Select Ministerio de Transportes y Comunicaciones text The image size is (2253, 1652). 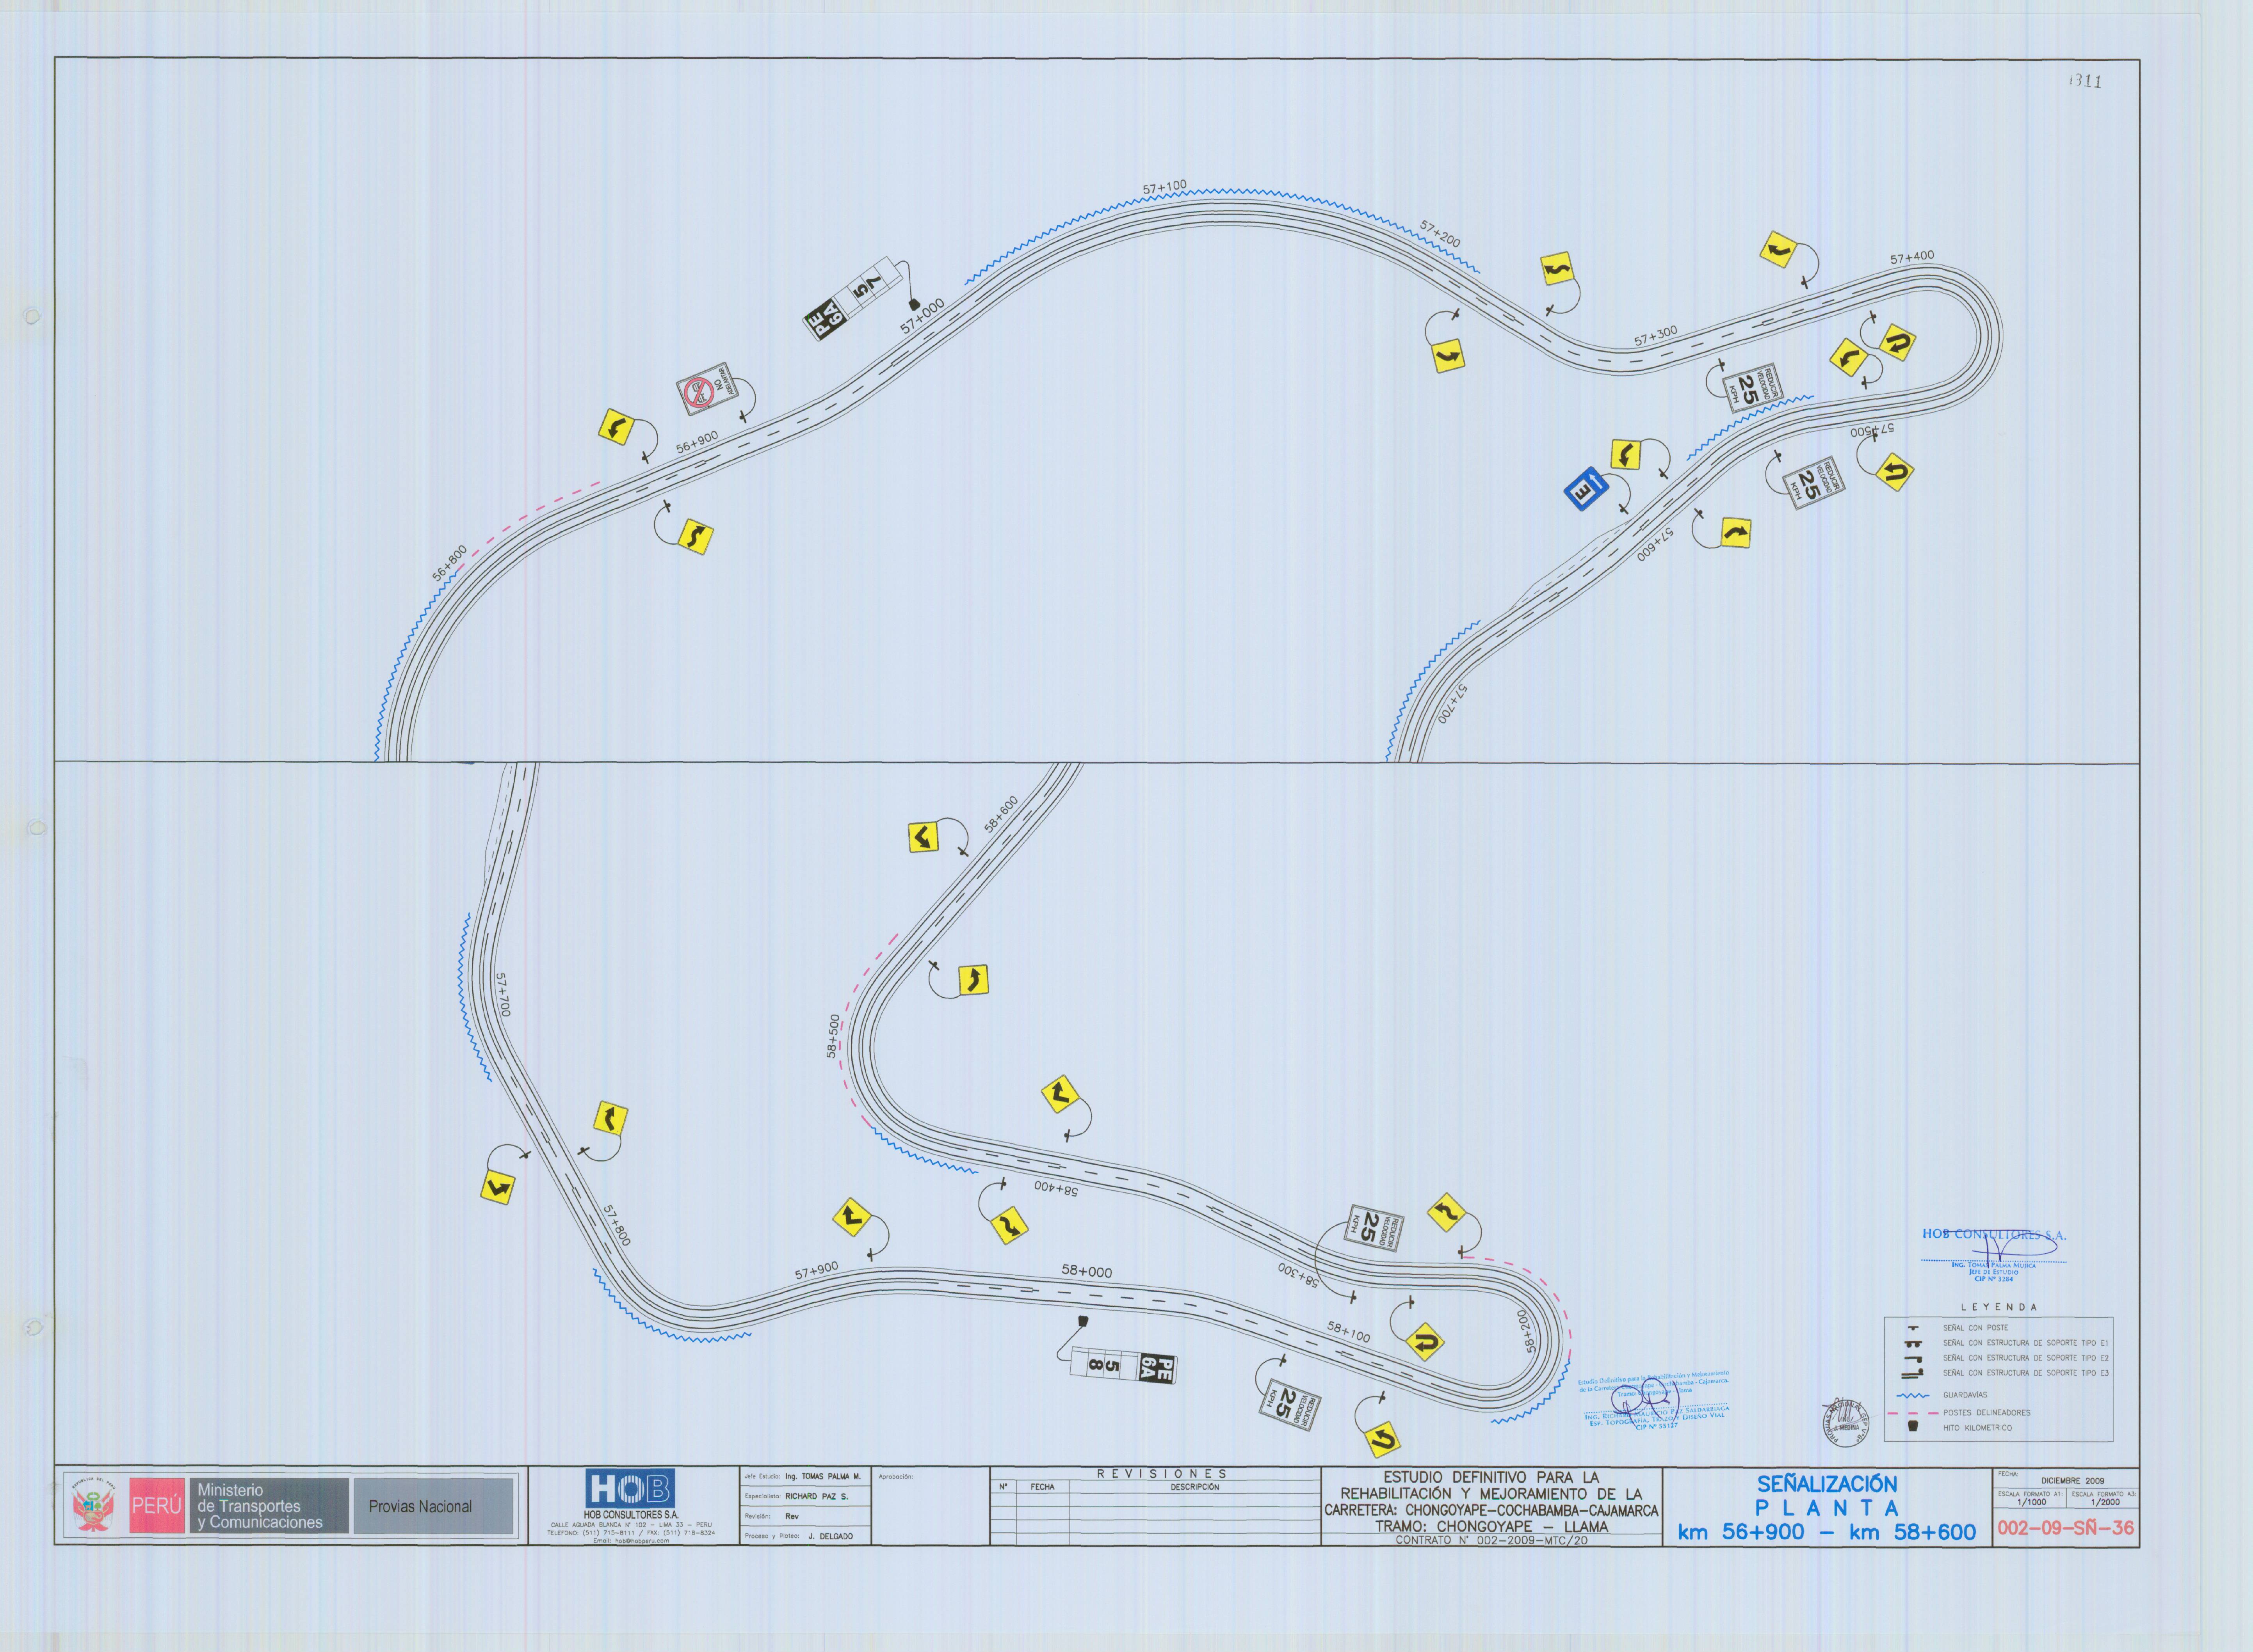pyautogui.click(x=260, y=1506)
